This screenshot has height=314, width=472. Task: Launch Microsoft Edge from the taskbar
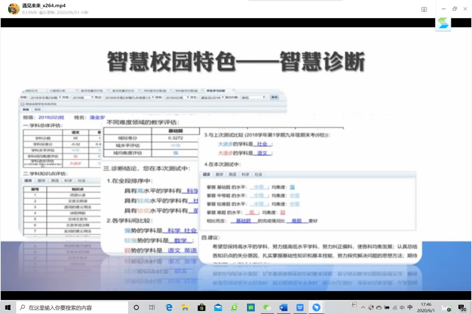[169, 307]
